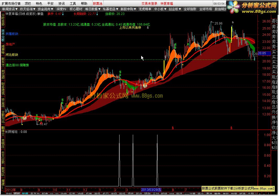Open the 顶栏 menu
The height and width of the screenshot is (196, 279).
click(x=28, y=4)
